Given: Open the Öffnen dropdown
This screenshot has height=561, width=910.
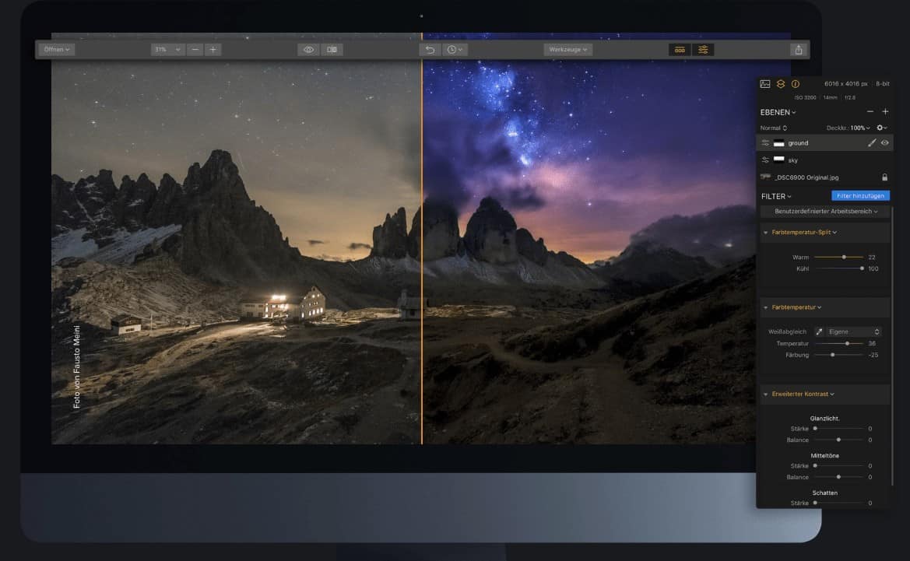Looking at the screenshot, I should point(56,50).
